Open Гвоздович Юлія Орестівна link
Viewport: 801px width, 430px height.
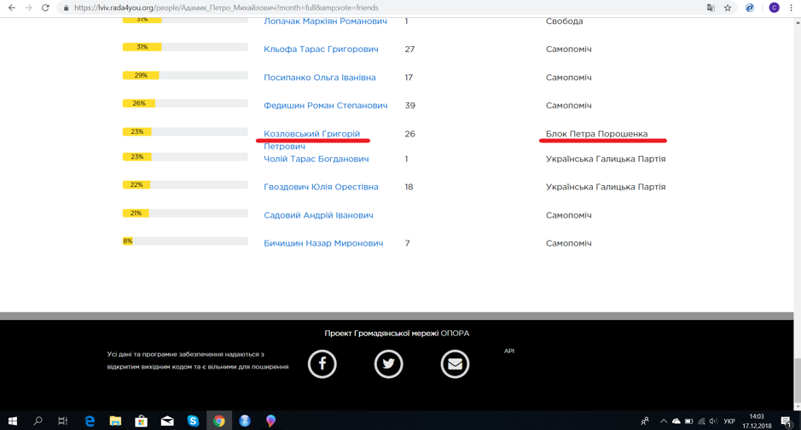321,187
